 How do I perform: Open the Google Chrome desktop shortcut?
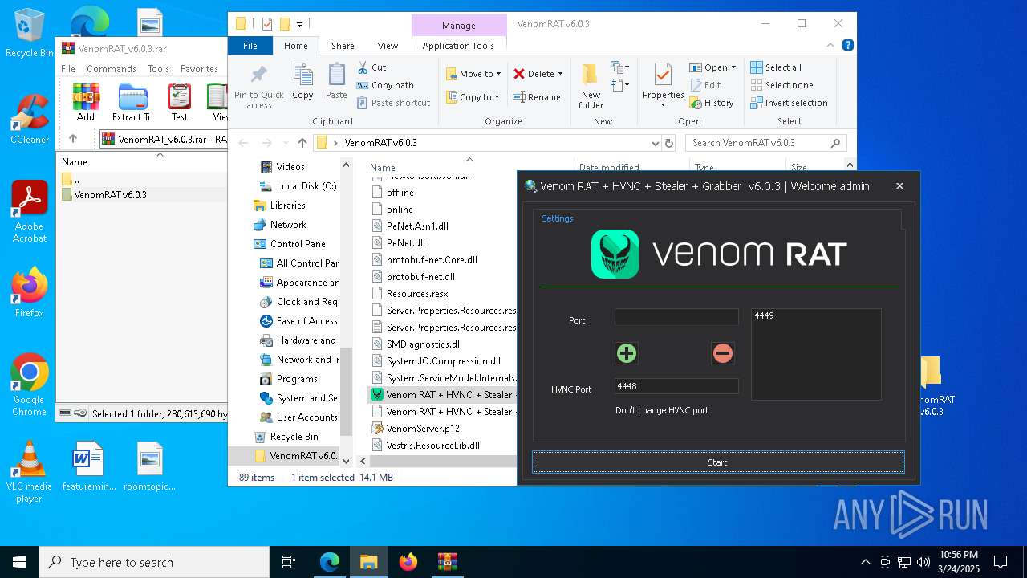(30, 385)
